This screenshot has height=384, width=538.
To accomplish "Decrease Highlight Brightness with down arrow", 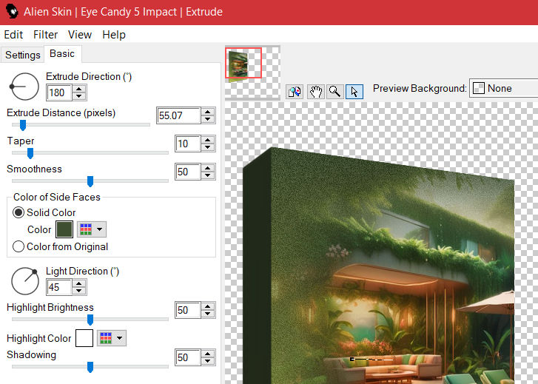I will coord(208,314).
